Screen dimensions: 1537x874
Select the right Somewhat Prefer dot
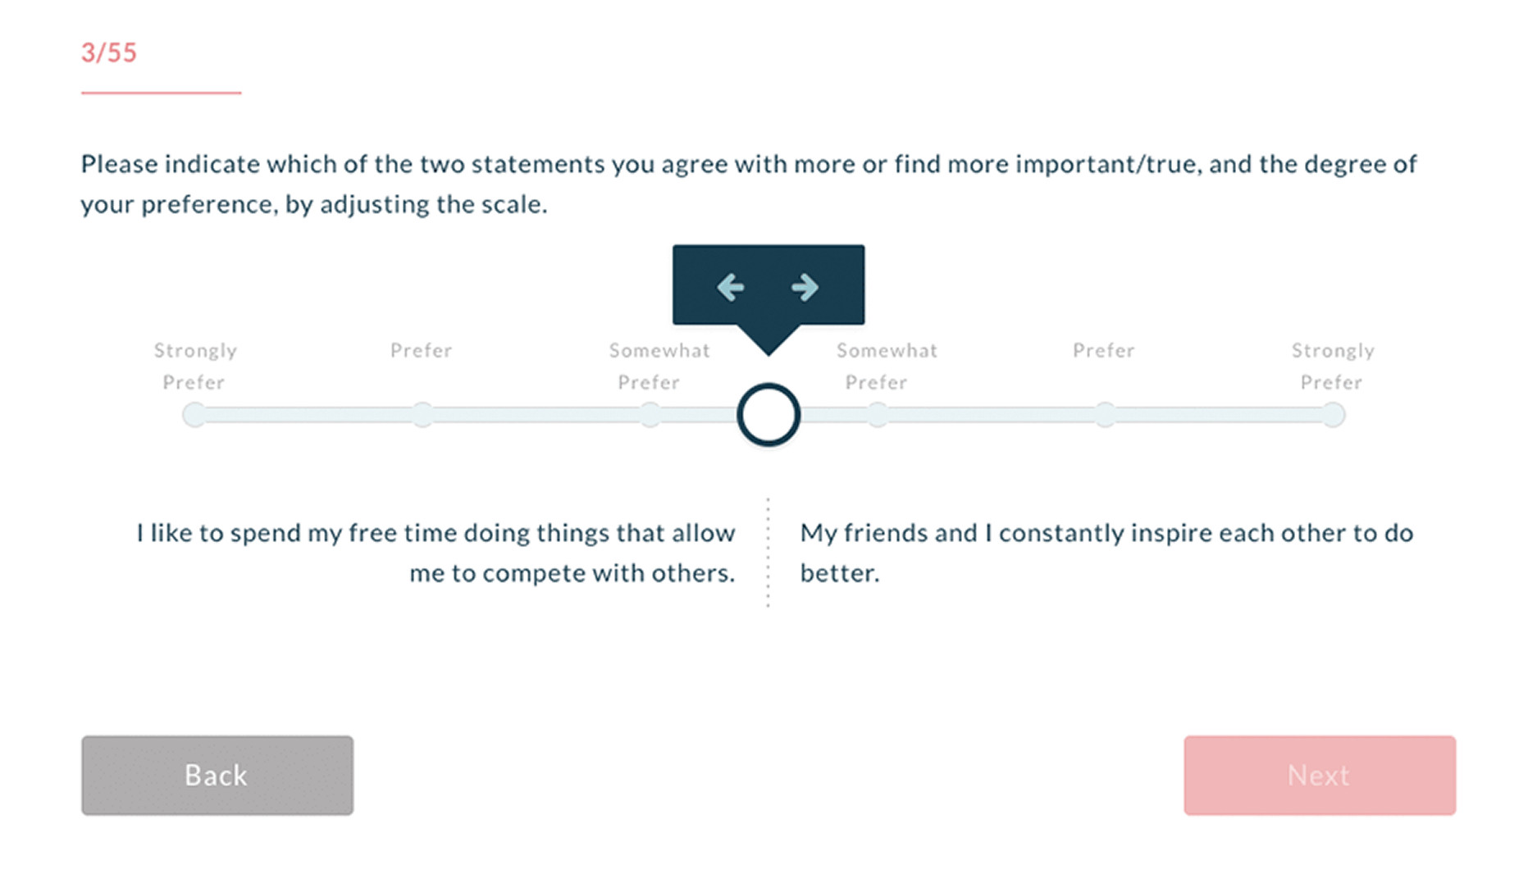(878, 415)
